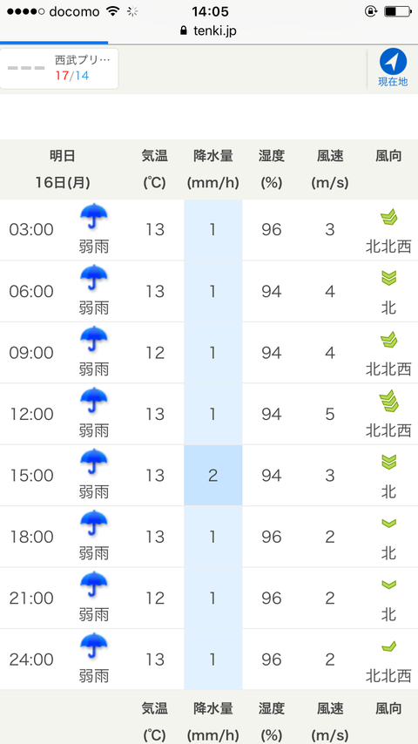Image resolution: width=418 pixels, height=744 pixels.
Task: Tap the tenki.jp address bar
Action: [x=209, y=30]
